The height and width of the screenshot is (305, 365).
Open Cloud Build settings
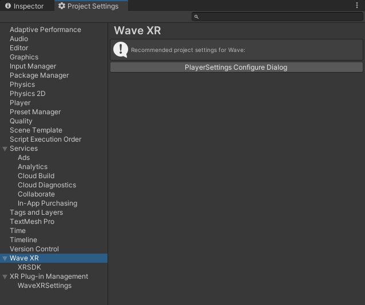(x=36, y=176)
